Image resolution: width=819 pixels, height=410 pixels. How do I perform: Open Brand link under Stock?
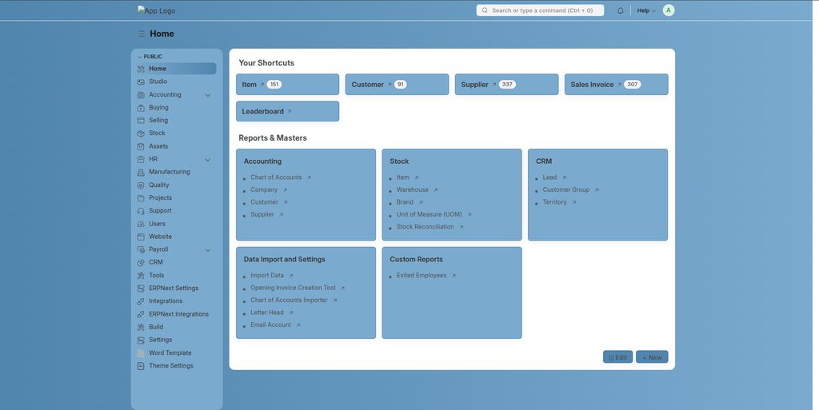(x=405, y=202)
